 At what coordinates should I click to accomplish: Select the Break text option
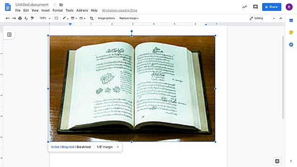click(84, 147)
